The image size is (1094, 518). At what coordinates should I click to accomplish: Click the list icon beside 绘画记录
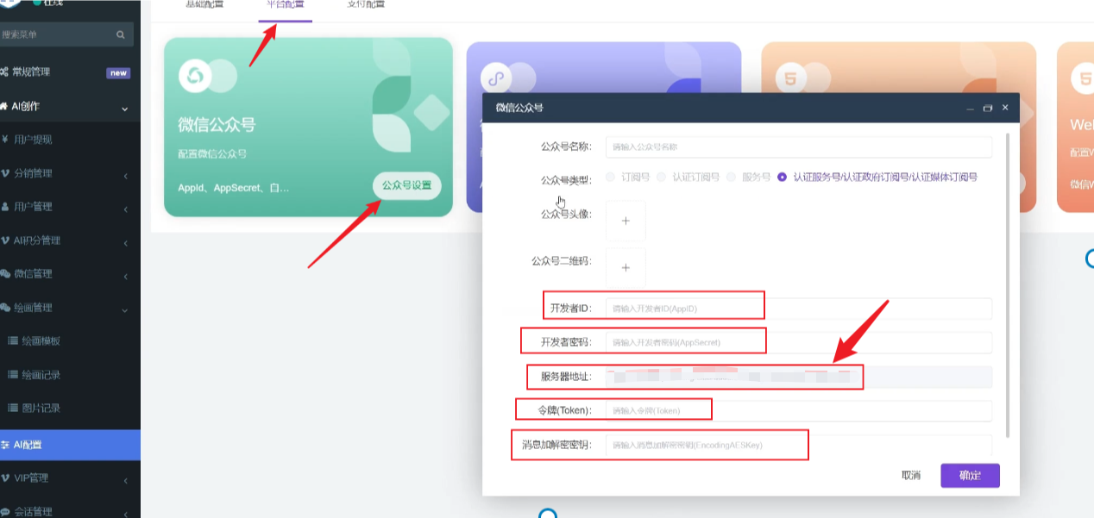pos(13,375)
